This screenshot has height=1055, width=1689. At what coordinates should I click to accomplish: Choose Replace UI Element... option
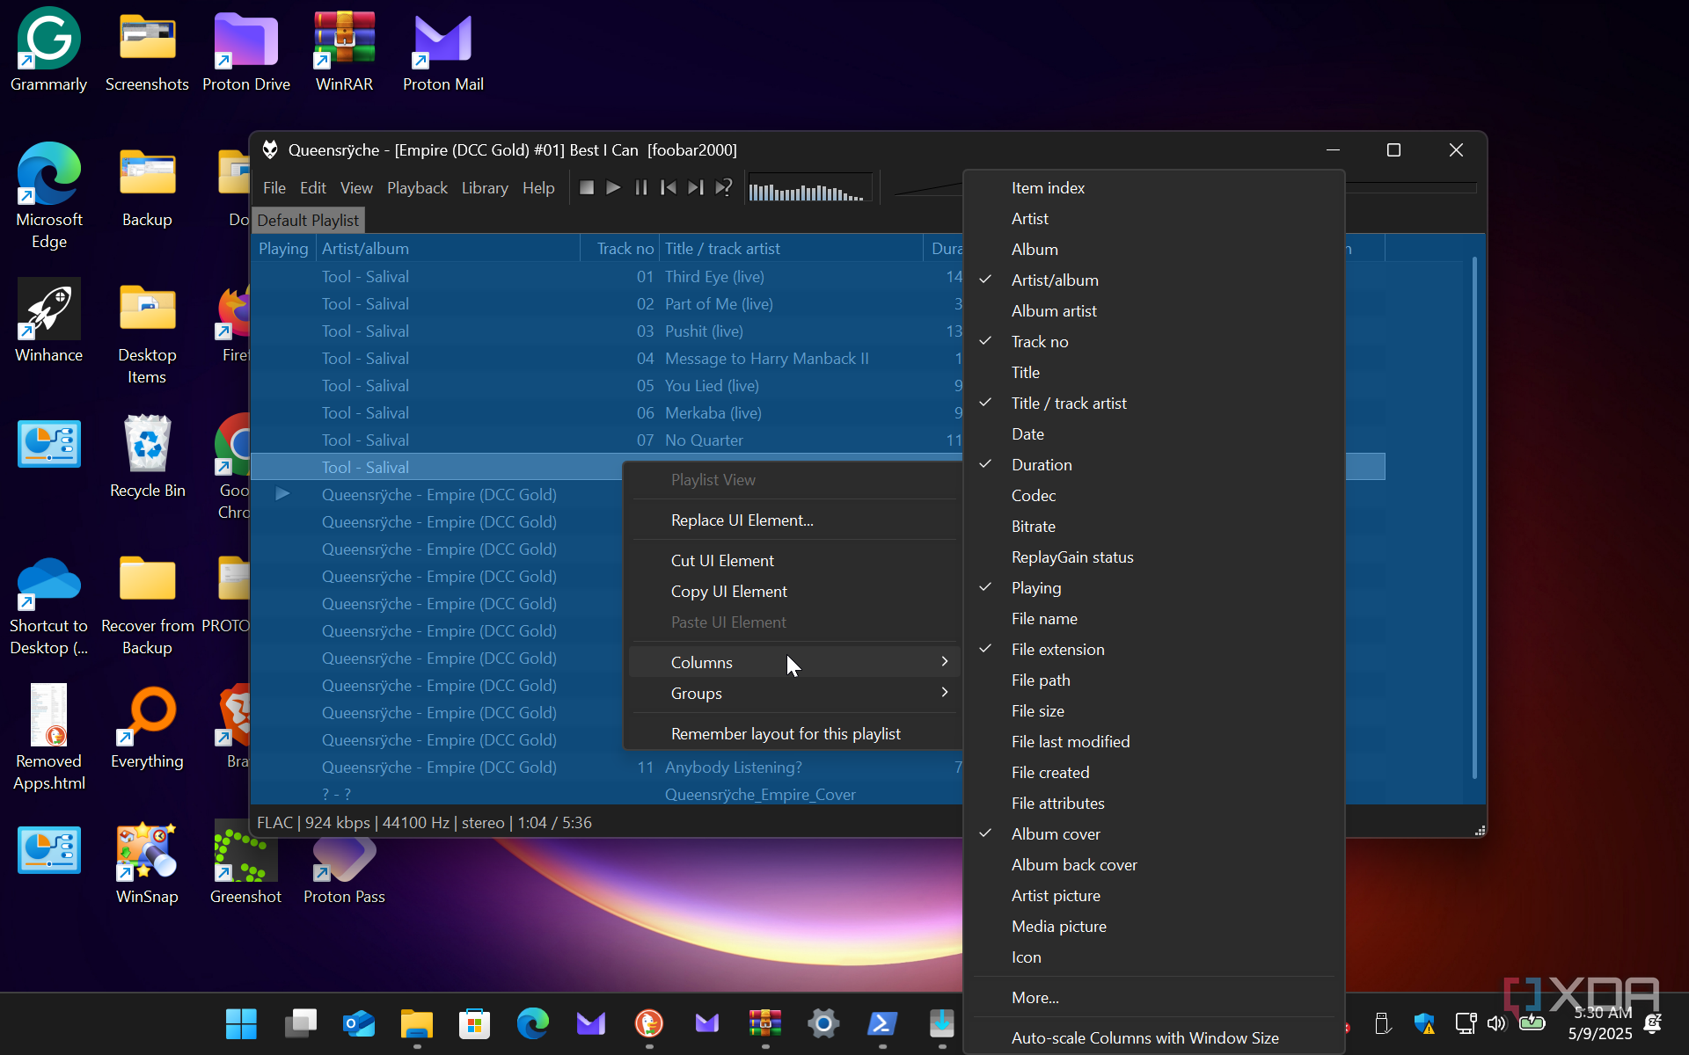[x=742, y=520]
